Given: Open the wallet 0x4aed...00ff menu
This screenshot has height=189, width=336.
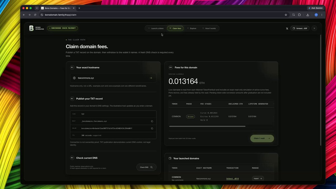Looking at the screenshot, I should [300, 28].
